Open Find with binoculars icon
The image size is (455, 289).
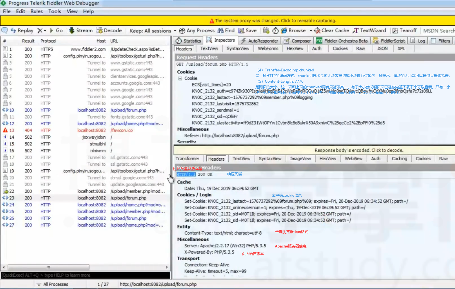point(226,30)
